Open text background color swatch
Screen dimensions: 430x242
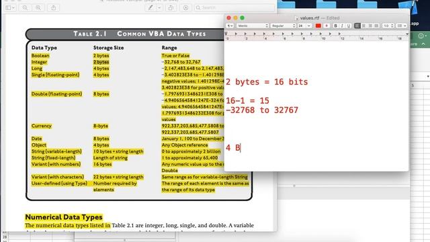click(x=327, y=26)
